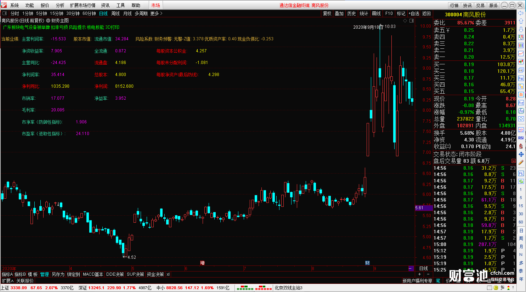Select the 日线 daily period tab

pyautogui.click(x=103, y=13)
